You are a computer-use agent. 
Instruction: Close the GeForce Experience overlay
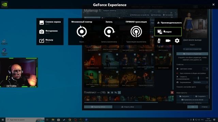(x=214, y=4)
